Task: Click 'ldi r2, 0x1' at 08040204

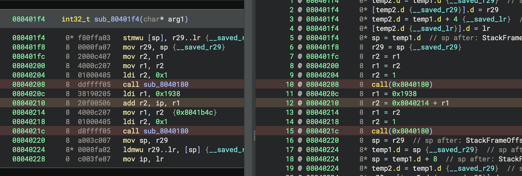Action: [145, 75]
